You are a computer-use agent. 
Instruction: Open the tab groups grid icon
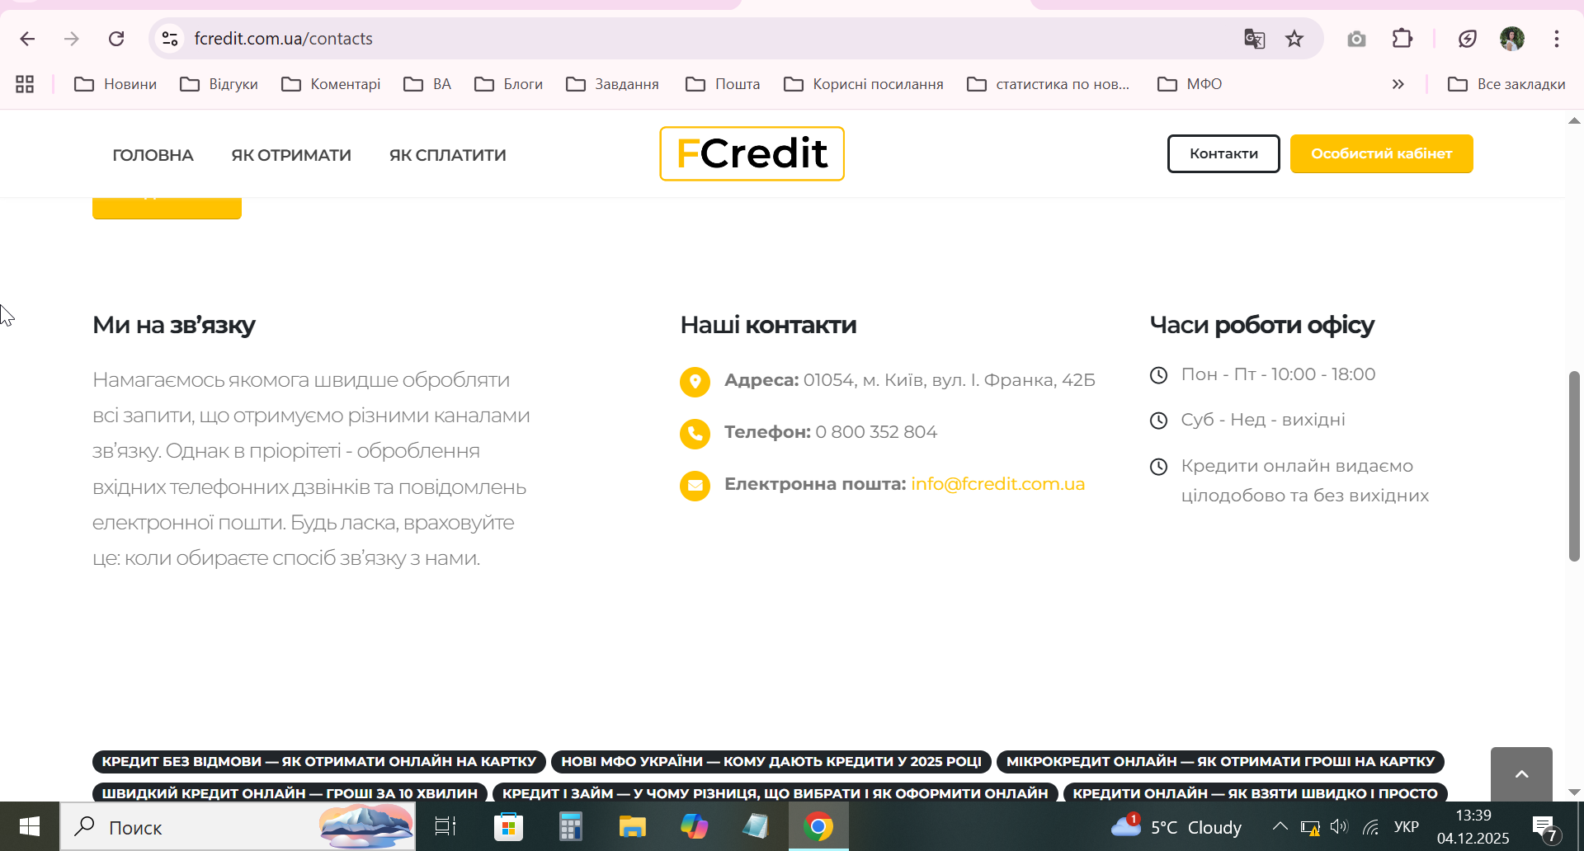coord(25,84)
